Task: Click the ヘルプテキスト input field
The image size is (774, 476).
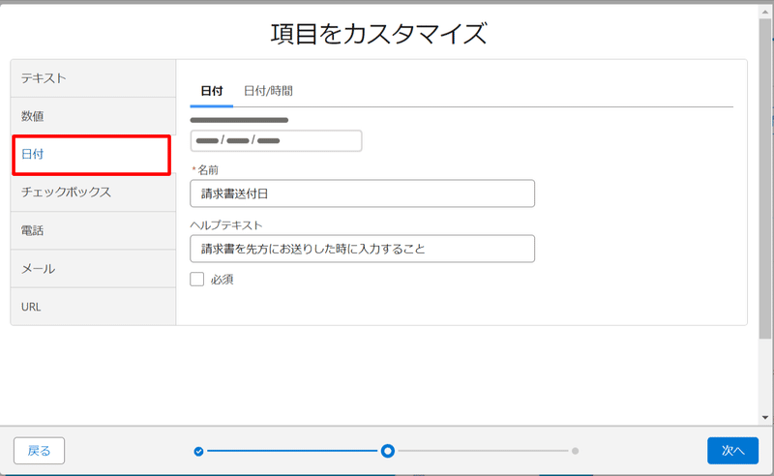Action: pos(362,249)
